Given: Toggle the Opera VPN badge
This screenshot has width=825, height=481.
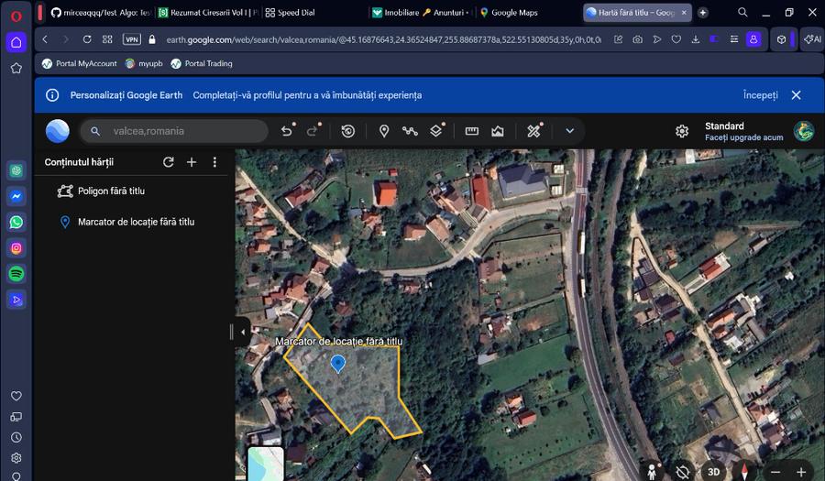Looking at the screenshot, I should (132, 39).
